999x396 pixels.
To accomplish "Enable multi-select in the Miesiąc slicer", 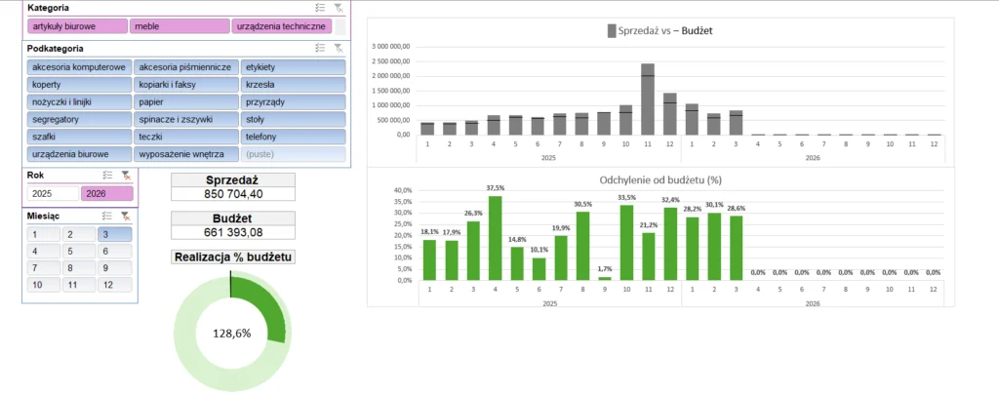I will [107, 216].
